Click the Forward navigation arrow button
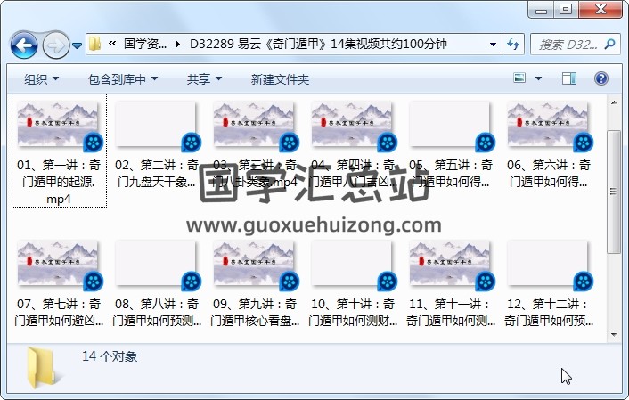This screenshot has height=400, width=629. 55,45
